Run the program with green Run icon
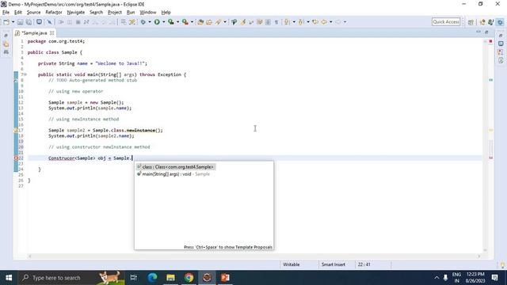Screen dimensions: 507x285 [x=157, y=22]
